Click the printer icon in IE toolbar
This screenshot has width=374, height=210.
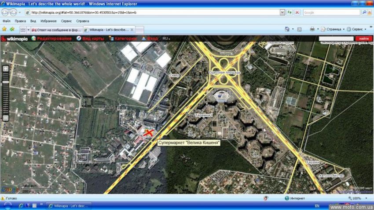click(312, 29)
